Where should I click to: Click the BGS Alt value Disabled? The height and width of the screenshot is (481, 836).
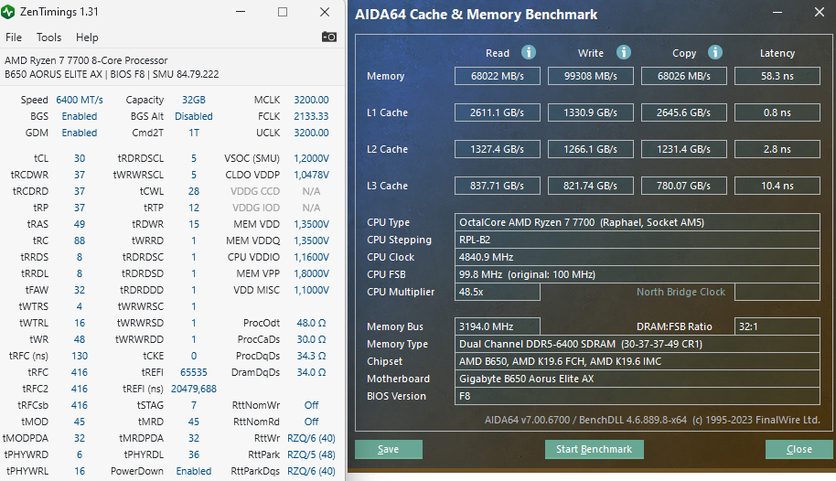[194, 116]
